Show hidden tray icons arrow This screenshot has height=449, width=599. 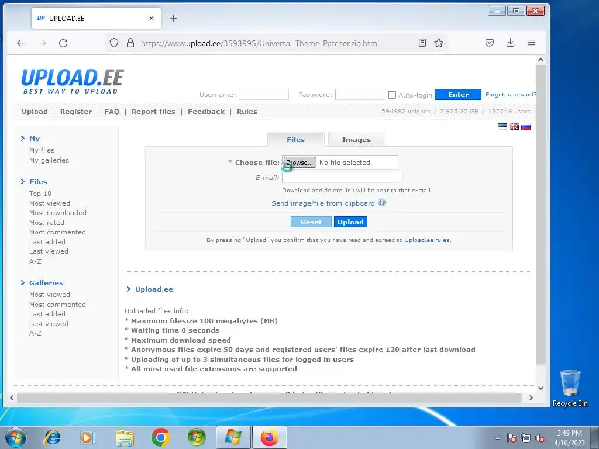tap(497, 438)
